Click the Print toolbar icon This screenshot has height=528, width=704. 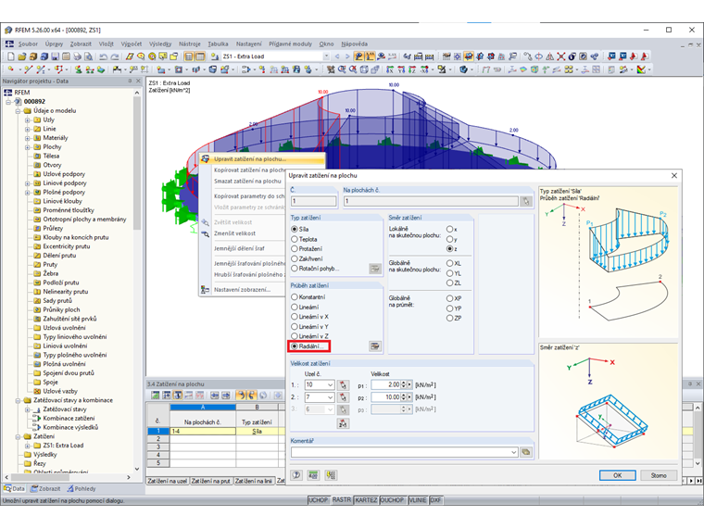click(x=77, y=57)
